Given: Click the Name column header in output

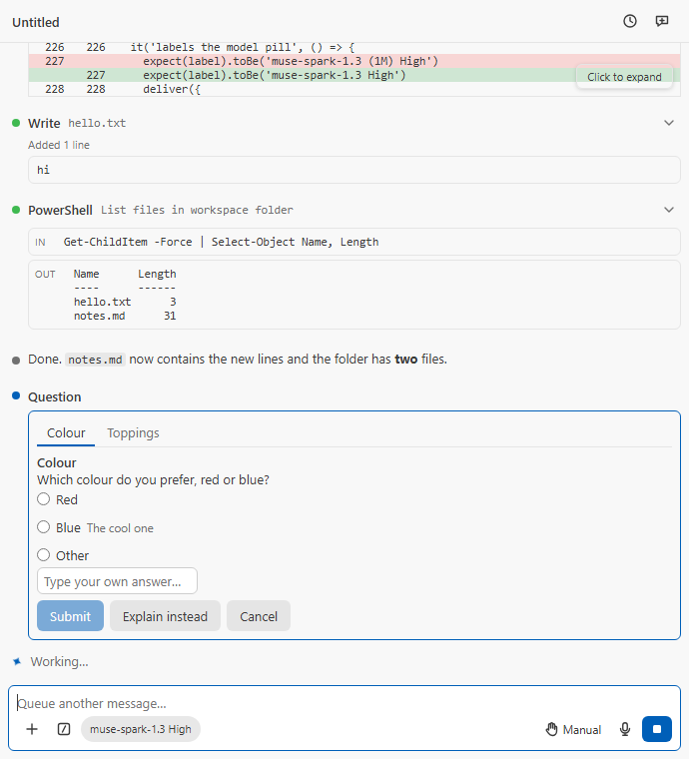Looking at the screenshot, I should tap(86, 274).
